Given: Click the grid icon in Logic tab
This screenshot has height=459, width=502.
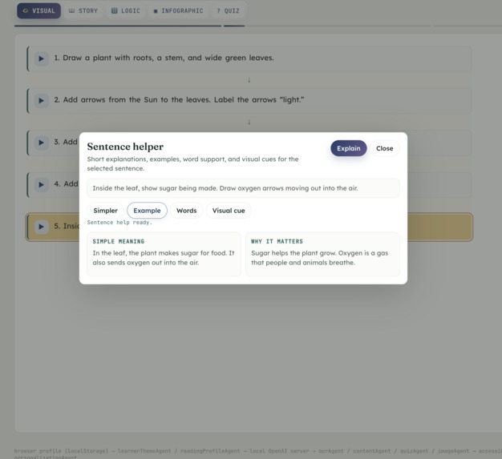Looking at the screenshot, I should [115, 11].
